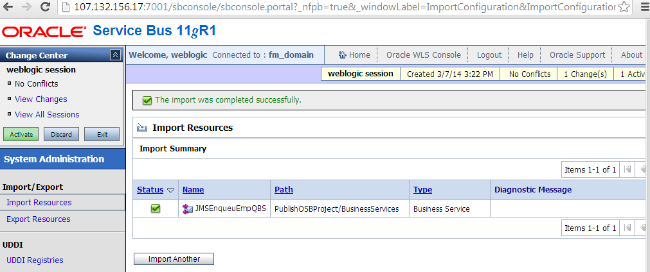The height and width of the screenshot is (272, 650).
Task: Click the success message check icon
Action: [147, 101]
